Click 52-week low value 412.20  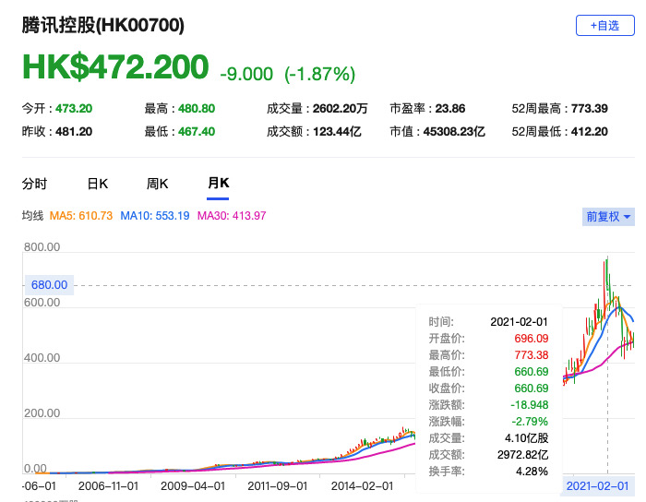(x=590, y=132)
